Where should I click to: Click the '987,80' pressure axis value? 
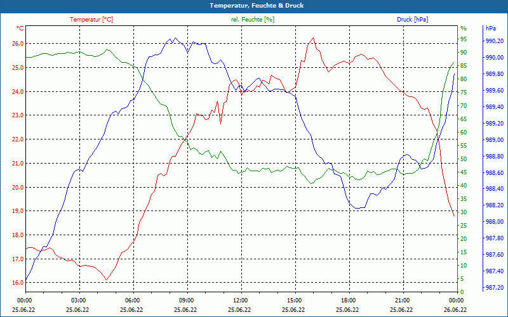(495, 238)
